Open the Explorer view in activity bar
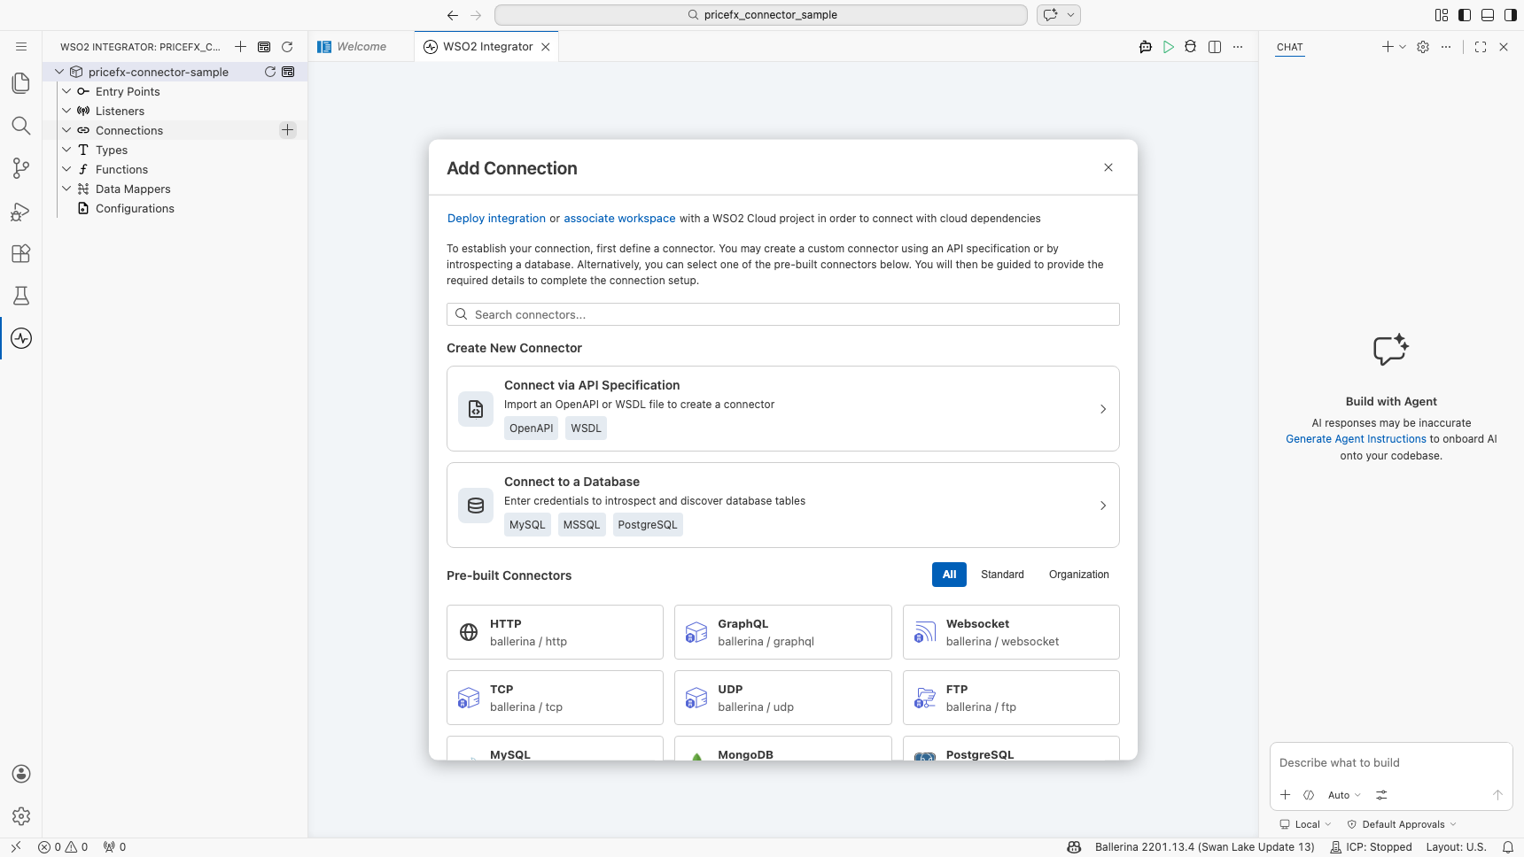The height and width of the screenshot is (857, 1524). point(21,83)
